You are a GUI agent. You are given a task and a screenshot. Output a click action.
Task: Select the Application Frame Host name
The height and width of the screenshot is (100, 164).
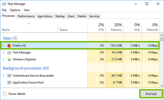coord(28,83)
